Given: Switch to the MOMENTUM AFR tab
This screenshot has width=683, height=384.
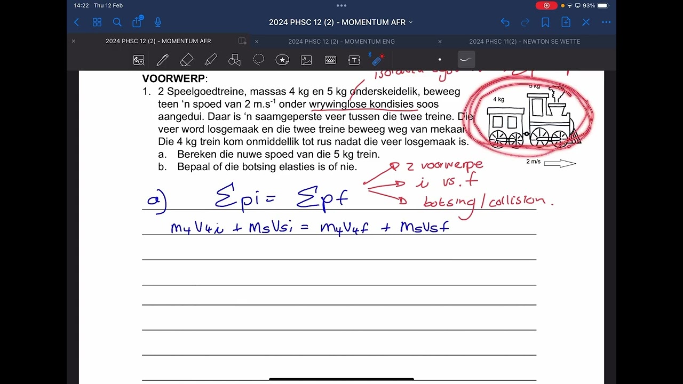Looking at the screenshot, I should tap(158, 41).
